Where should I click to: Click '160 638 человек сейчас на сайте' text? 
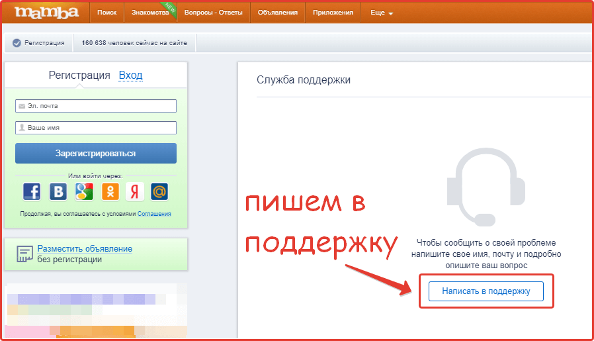point(134,43)
